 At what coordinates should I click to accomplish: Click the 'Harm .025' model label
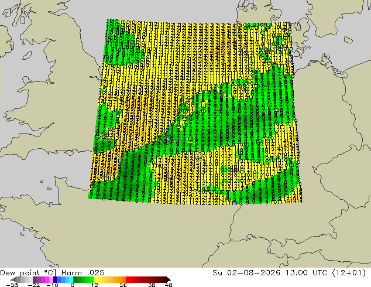pos(83,273)
